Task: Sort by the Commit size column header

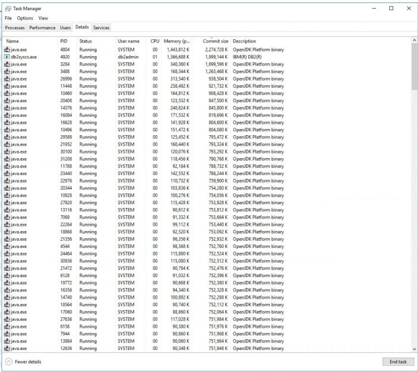Action: 215,41
